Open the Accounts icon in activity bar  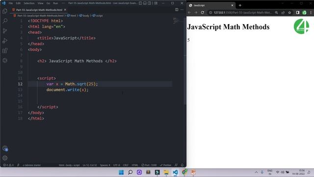[x=5, y=148]
